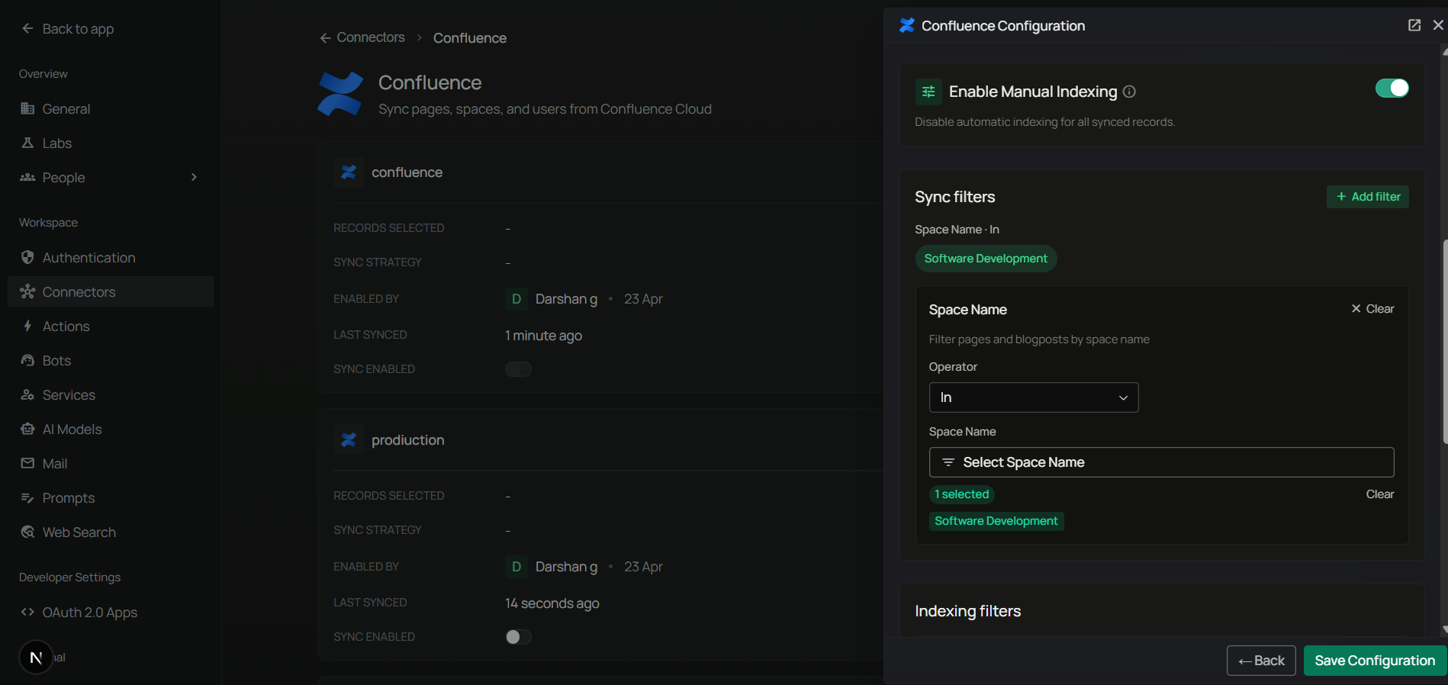Open configuration panel in new window
This screenshot has width=1448, height=685.
[x=1414, y=25]
